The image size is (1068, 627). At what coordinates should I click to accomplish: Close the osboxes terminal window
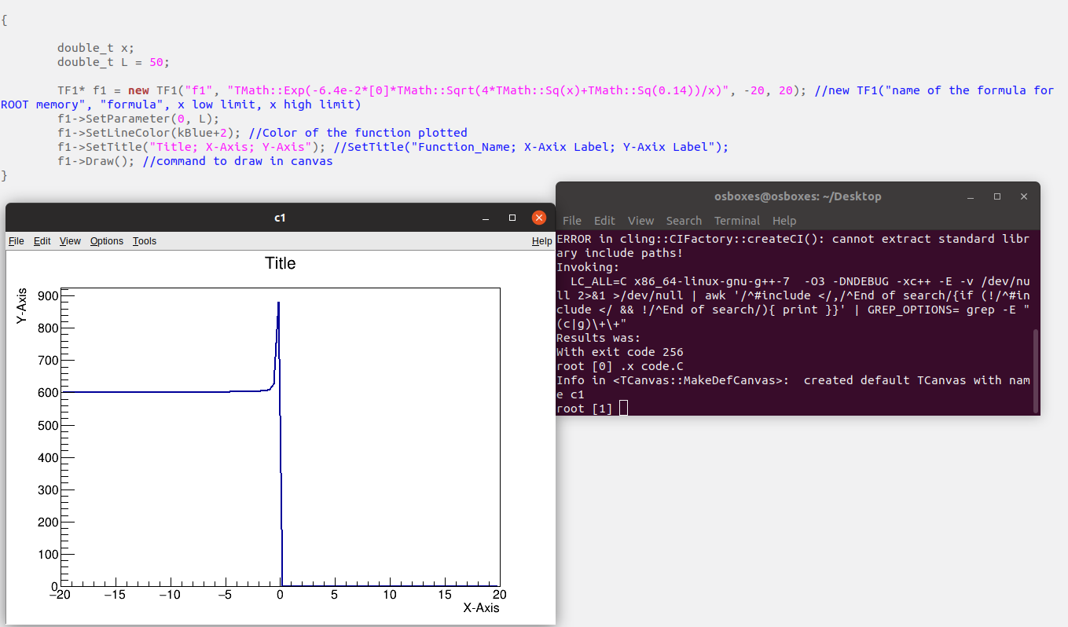tap(1023, 196)
